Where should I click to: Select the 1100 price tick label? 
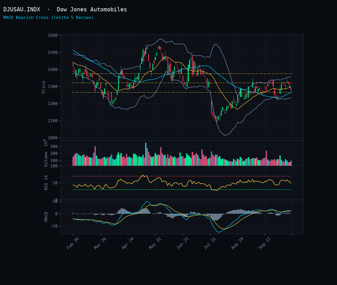click(53, 121)
